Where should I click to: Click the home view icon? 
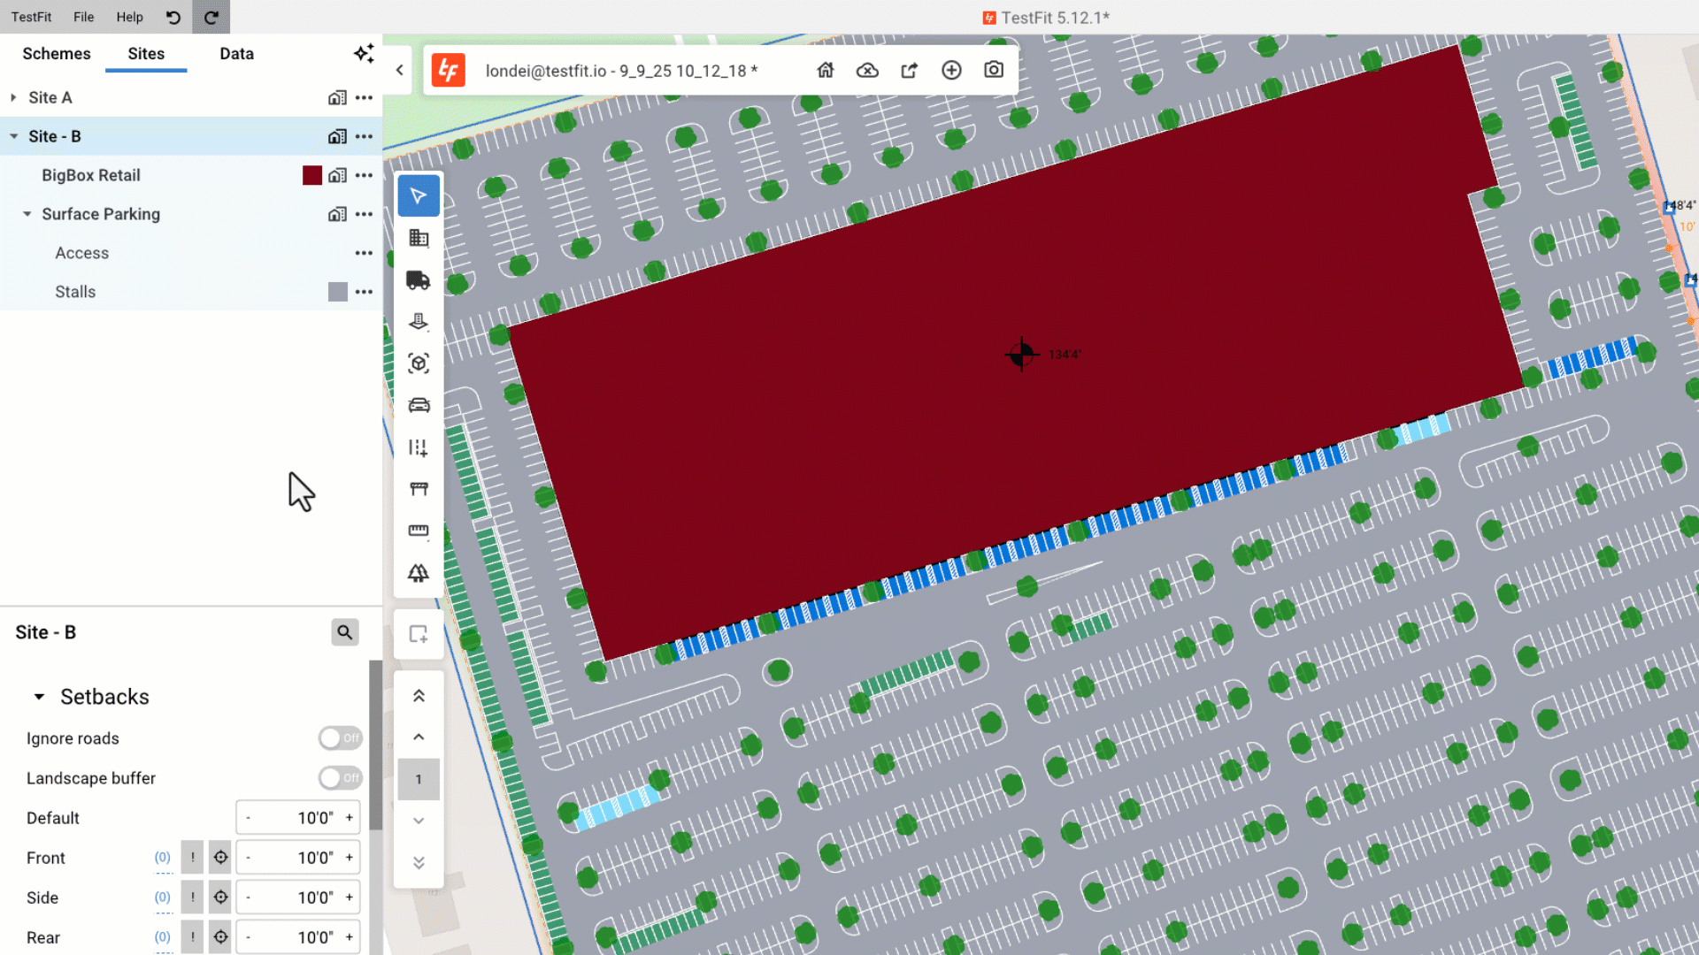click(826, 70)
